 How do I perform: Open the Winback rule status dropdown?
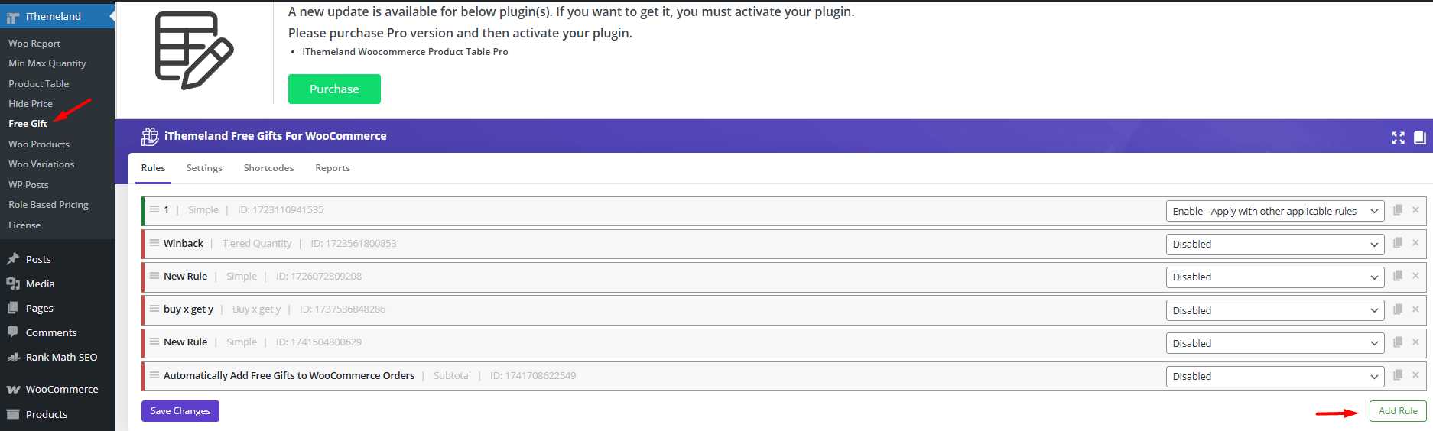pos(1275,244)
